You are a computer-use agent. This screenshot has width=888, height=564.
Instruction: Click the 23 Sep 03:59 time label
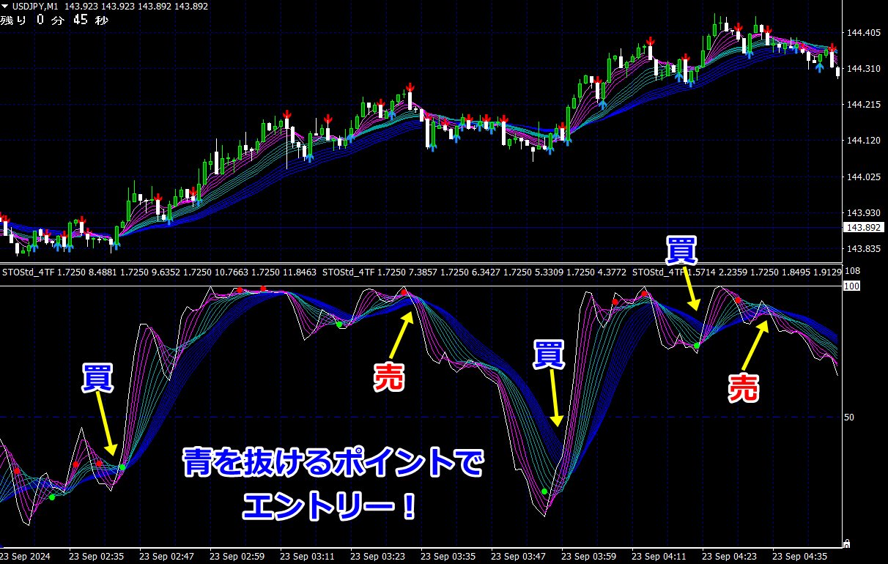coord(589,557)
